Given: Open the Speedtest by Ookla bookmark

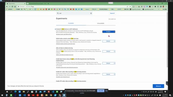Looking at the screenshot, I should [x=148, y=9].
